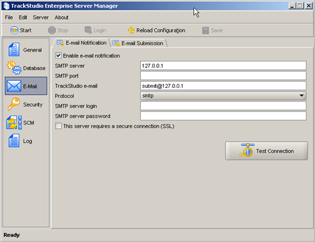Open the File menu
Viewport: 315px width, 242px height.
[9, 17]
